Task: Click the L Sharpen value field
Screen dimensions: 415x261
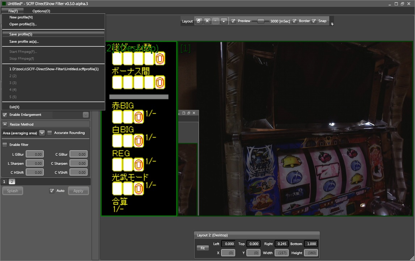Action: [35, 163]
